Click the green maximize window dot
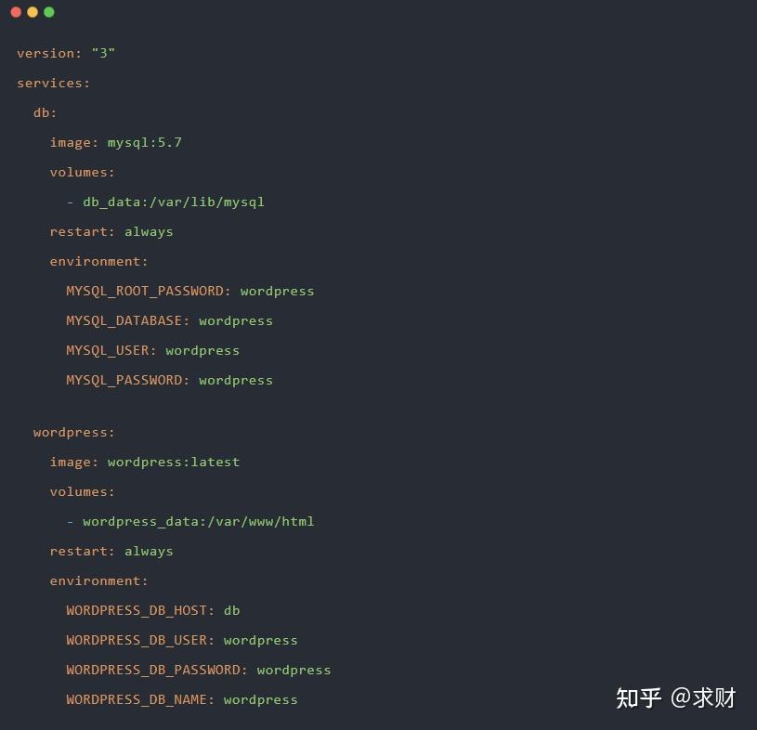The height and width of the screenshot is (730, 757). pyautogui.click(x=49, y=12)
